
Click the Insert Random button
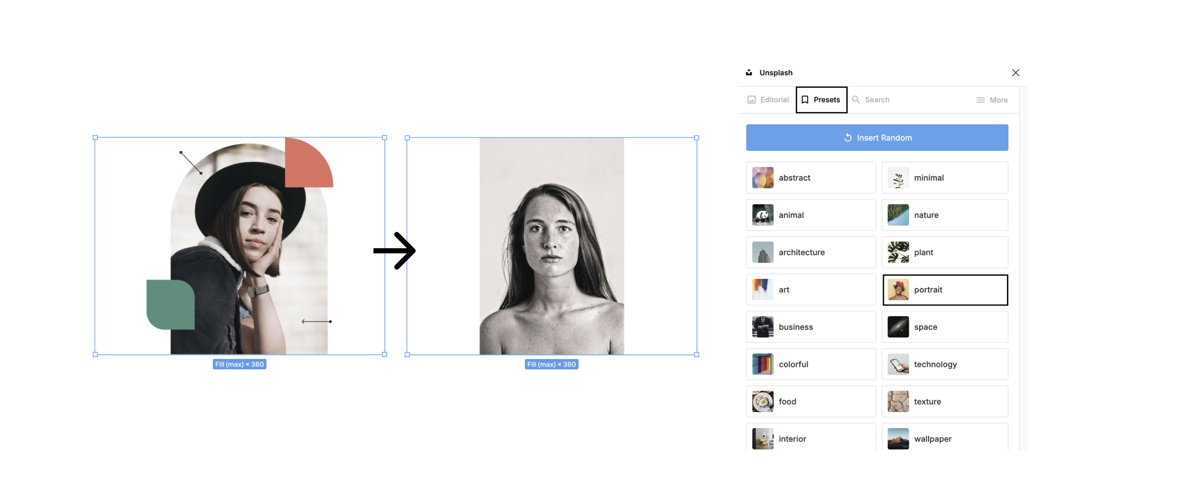[877, 138]
